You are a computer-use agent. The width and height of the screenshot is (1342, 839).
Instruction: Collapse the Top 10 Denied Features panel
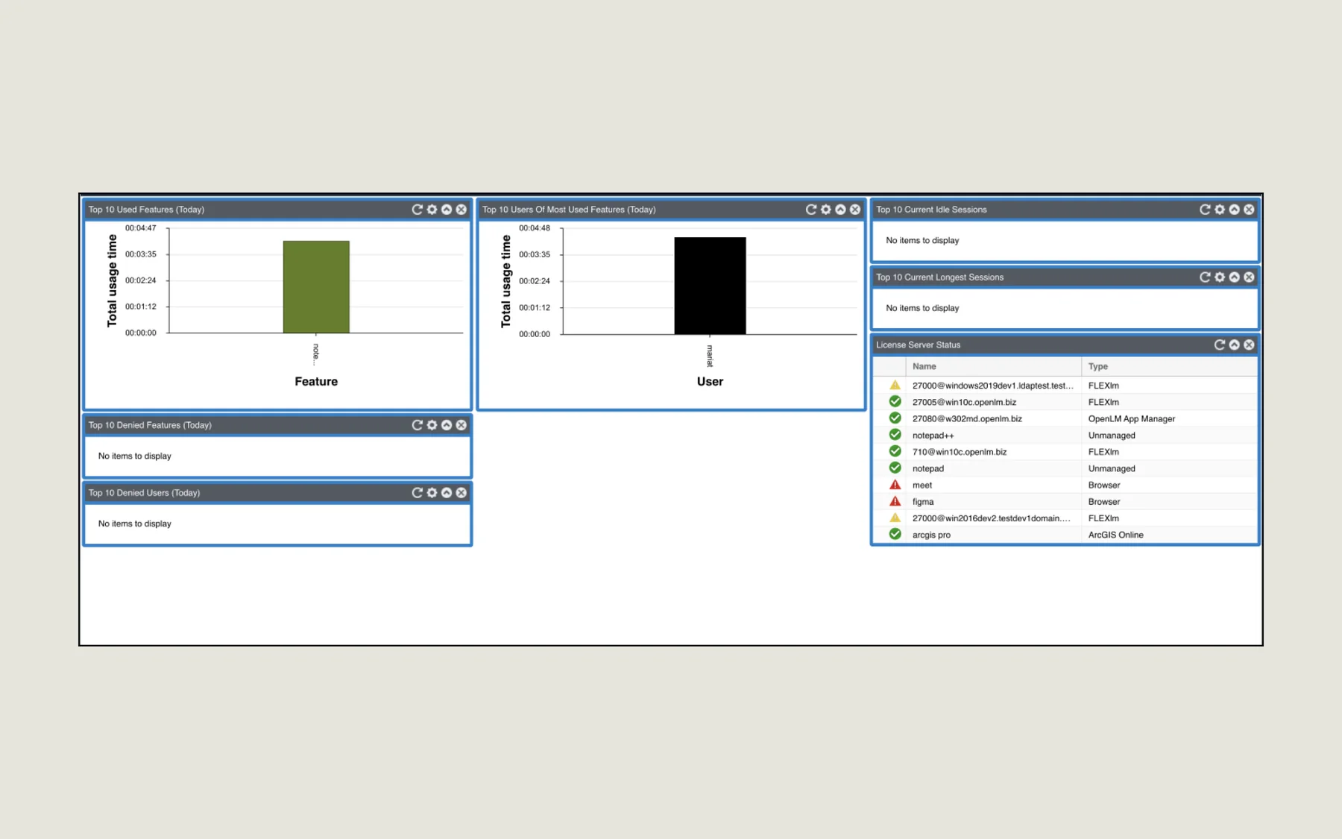click(x=447, y=425)
